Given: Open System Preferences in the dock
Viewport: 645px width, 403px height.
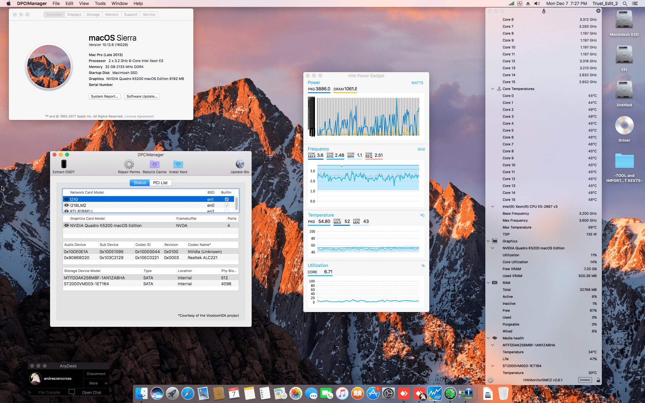Looking at the screenshot, I should pyautogui.click(x=388, y=393).
